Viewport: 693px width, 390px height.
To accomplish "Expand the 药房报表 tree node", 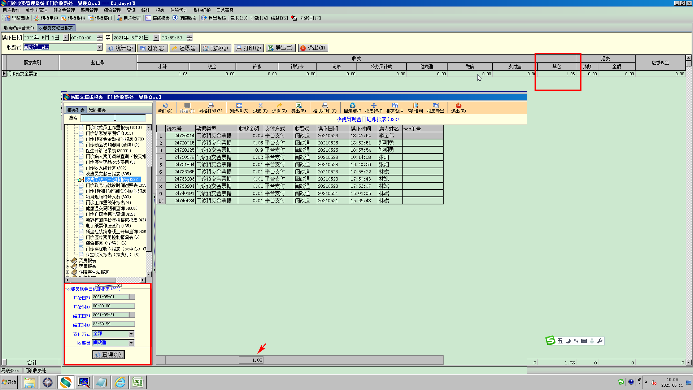I will [x=67, y=260].
